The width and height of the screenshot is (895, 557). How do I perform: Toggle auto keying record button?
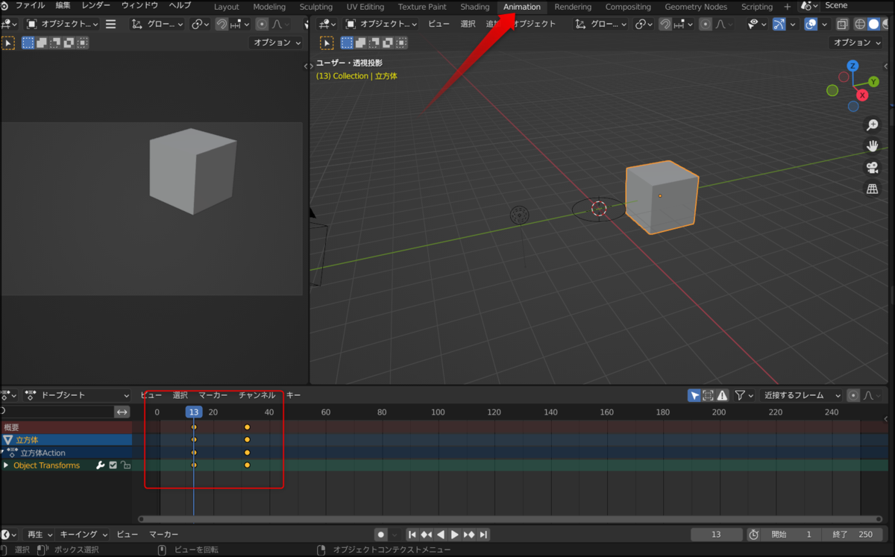(381, 535)
